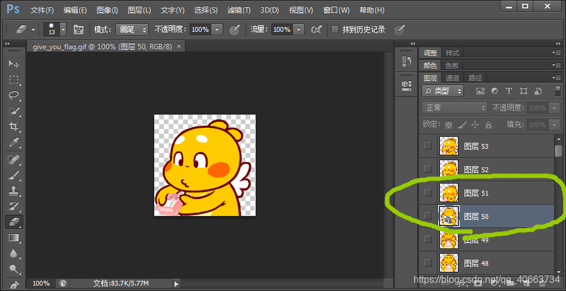Click layers panel scrollbar thumb

558,151
